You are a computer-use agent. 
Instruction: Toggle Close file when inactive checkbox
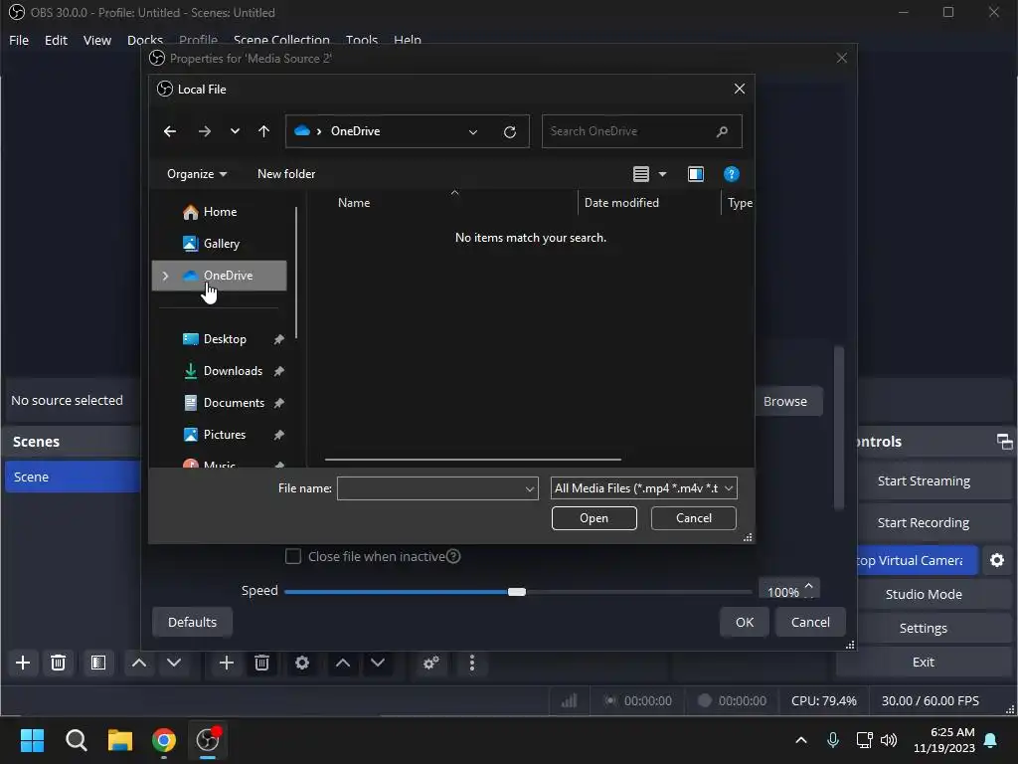pos(293,557)
